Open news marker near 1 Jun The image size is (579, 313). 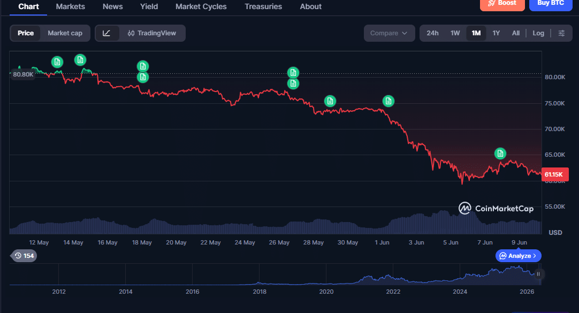(x=388, y=101)
